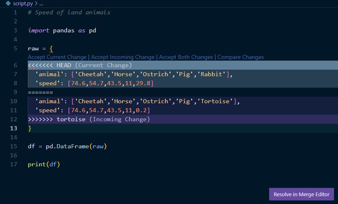This screenshot has height=204, width=338.
Task: Select script.py in the breadcrumb bar
Action: [x=23, y=3]
